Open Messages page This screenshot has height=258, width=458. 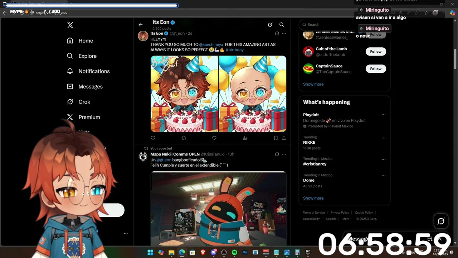85,86
